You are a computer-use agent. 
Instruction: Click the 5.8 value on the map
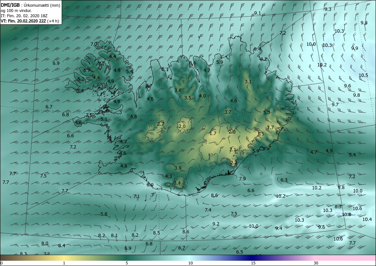click(104, 214)
